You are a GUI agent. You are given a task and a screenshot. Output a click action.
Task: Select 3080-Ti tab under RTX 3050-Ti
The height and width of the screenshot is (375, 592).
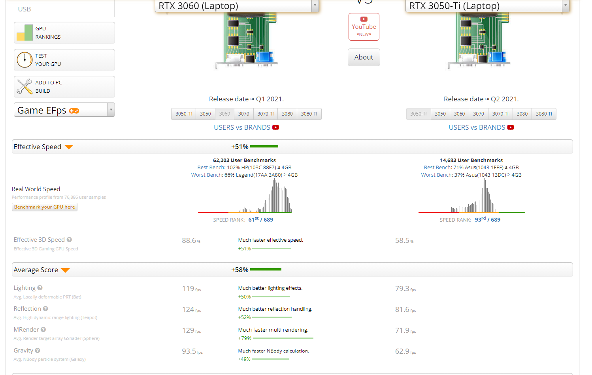coord(544,114)
